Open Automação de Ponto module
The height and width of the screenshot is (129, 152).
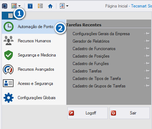pos(34,27)
